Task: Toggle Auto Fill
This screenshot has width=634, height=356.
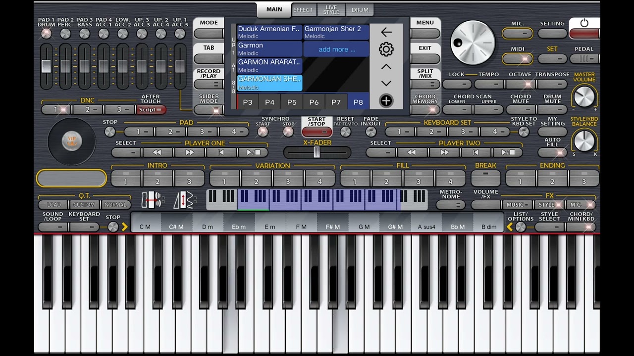Action: pyautogui.click(x=552, y=152)
